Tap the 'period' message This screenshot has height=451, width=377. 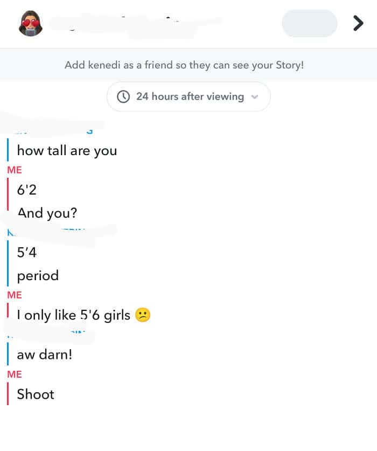[x=38, y=276]
